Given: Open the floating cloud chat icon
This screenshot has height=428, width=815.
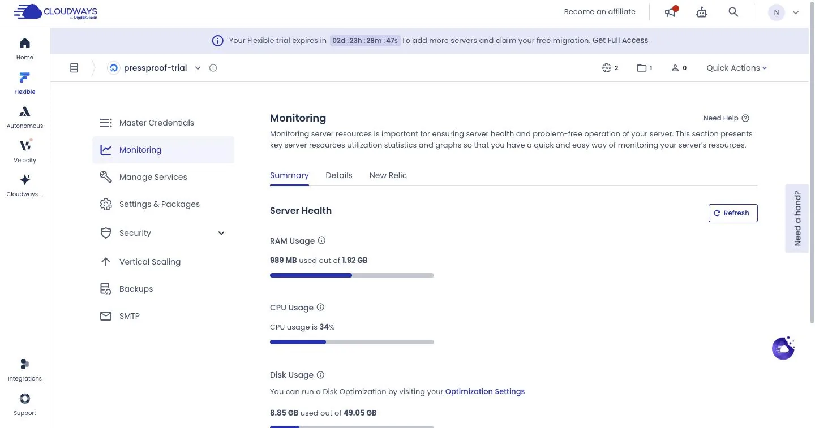Looking at the screenshot, I should click(783, 348).
